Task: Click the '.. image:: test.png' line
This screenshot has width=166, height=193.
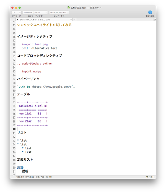Action: click(32, 44)
